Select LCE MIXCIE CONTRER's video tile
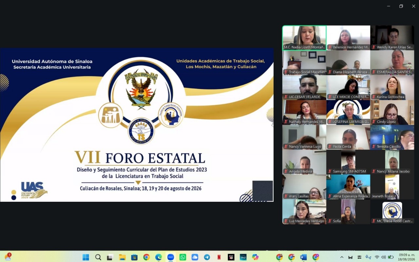The image size is (419, 262). coord(348,87)
